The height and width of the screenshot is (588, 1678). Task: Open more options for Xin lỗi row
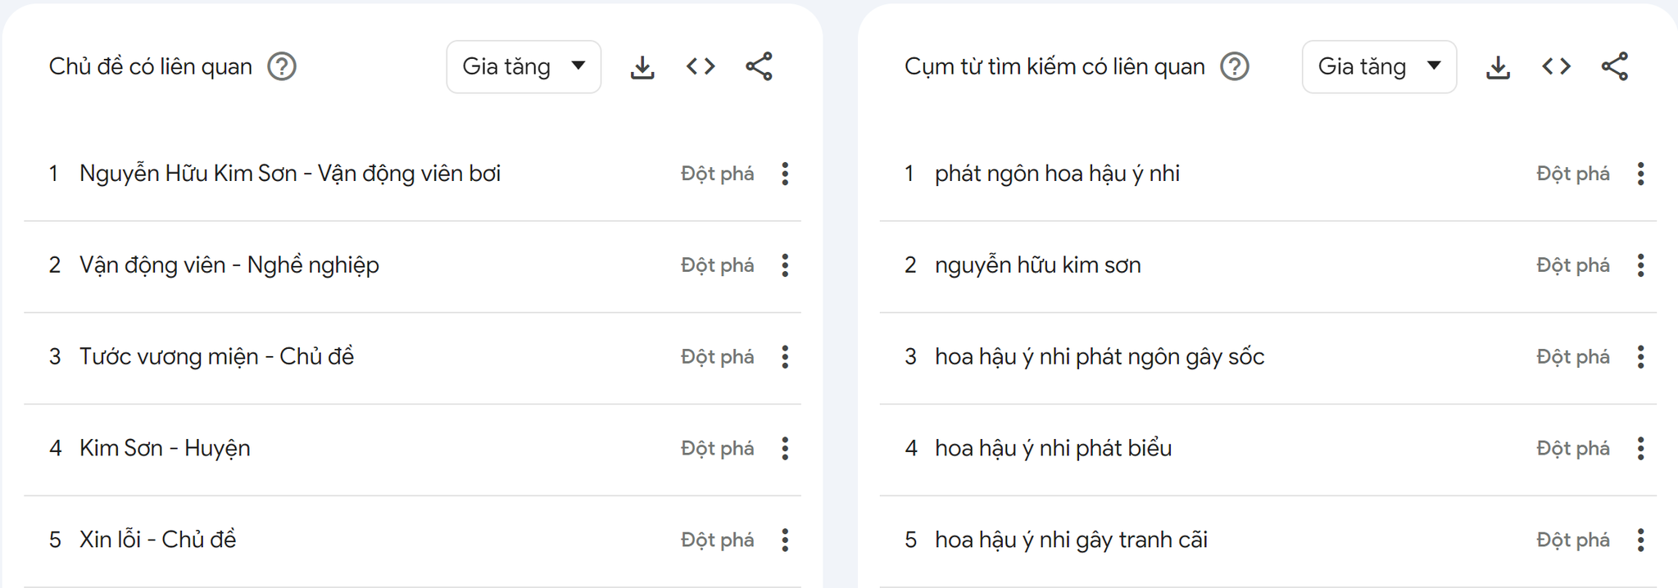tap(785, 541)
